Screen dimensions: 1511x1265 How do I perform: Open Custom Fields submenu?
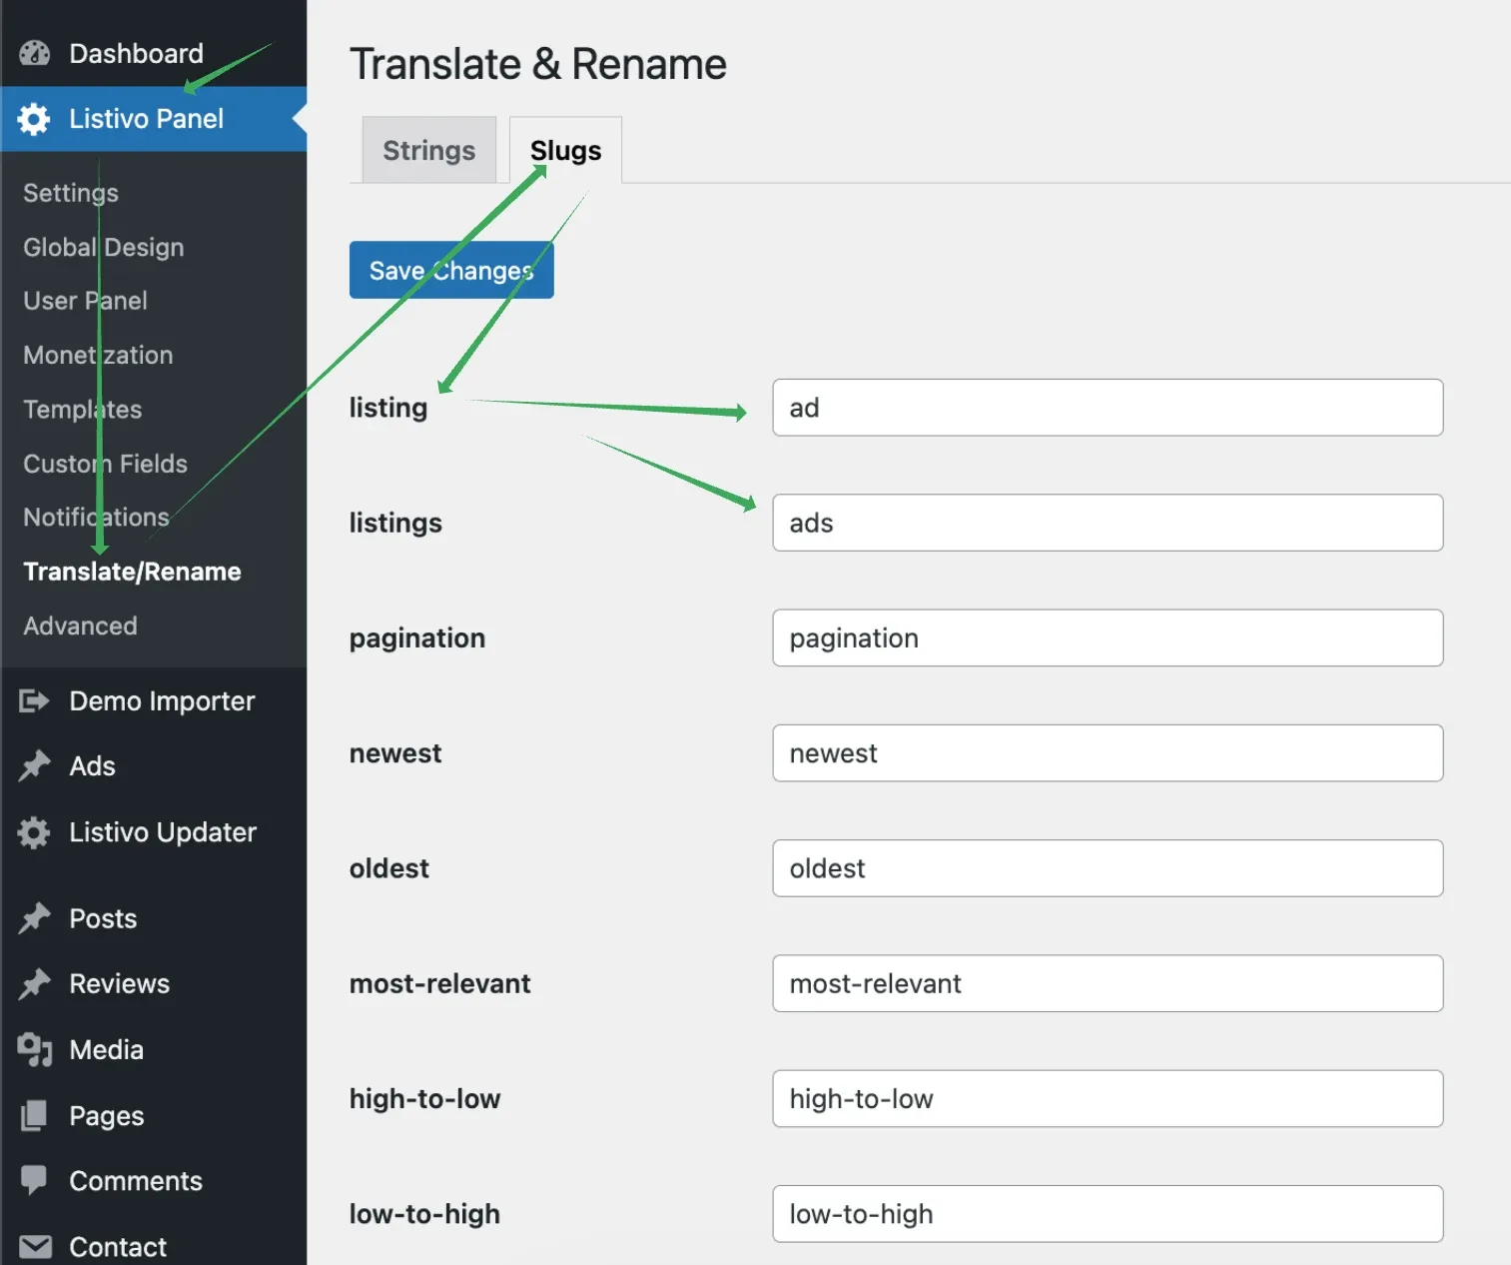click(105, 464)
